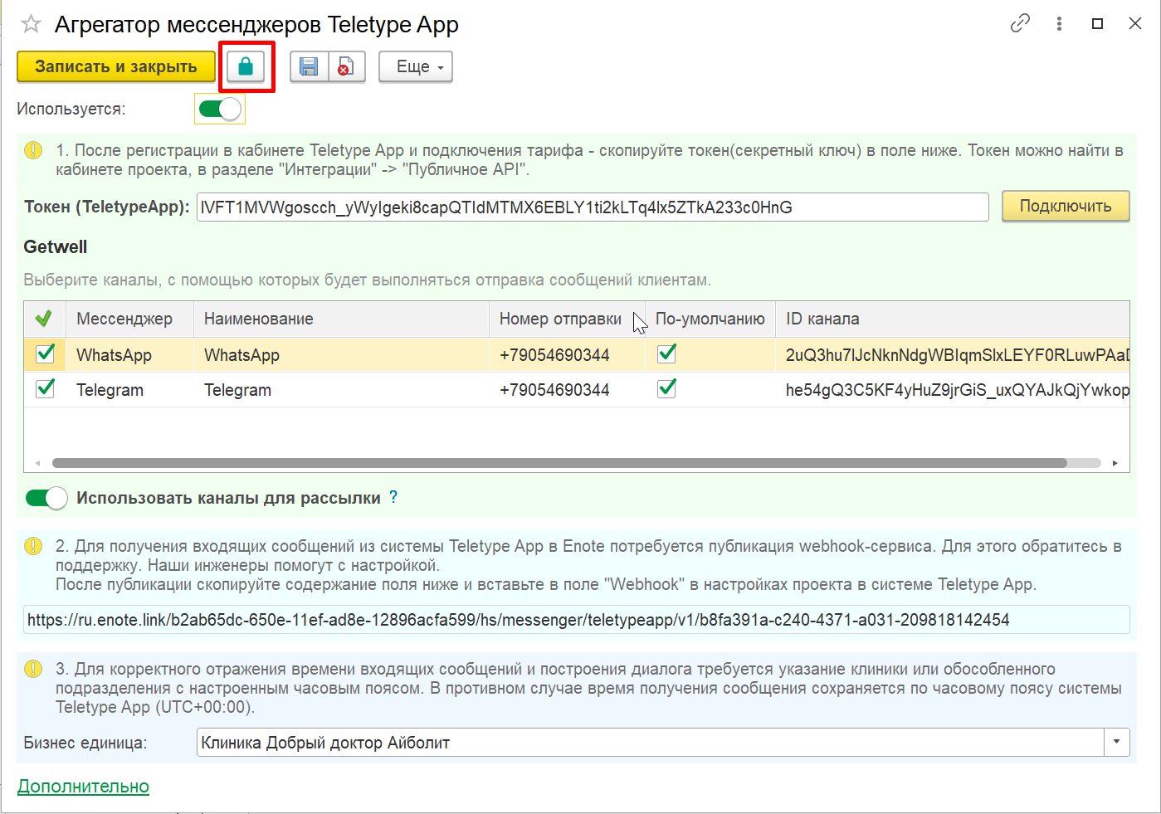Click the Telegram row phone number +79054690344

(554, 390)
